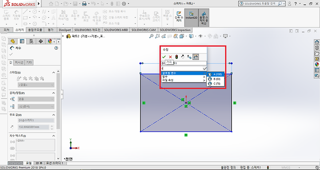Image resolution: width=320 pixels, height=170 pixels.
Task: Click the Home icon in the top toolbar
Action: pos(51,4)
